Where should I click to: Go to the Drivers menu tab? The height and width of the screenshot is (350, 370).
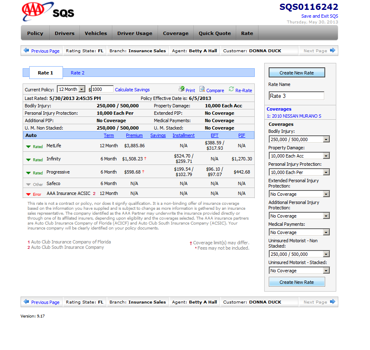tap(65, 33)
